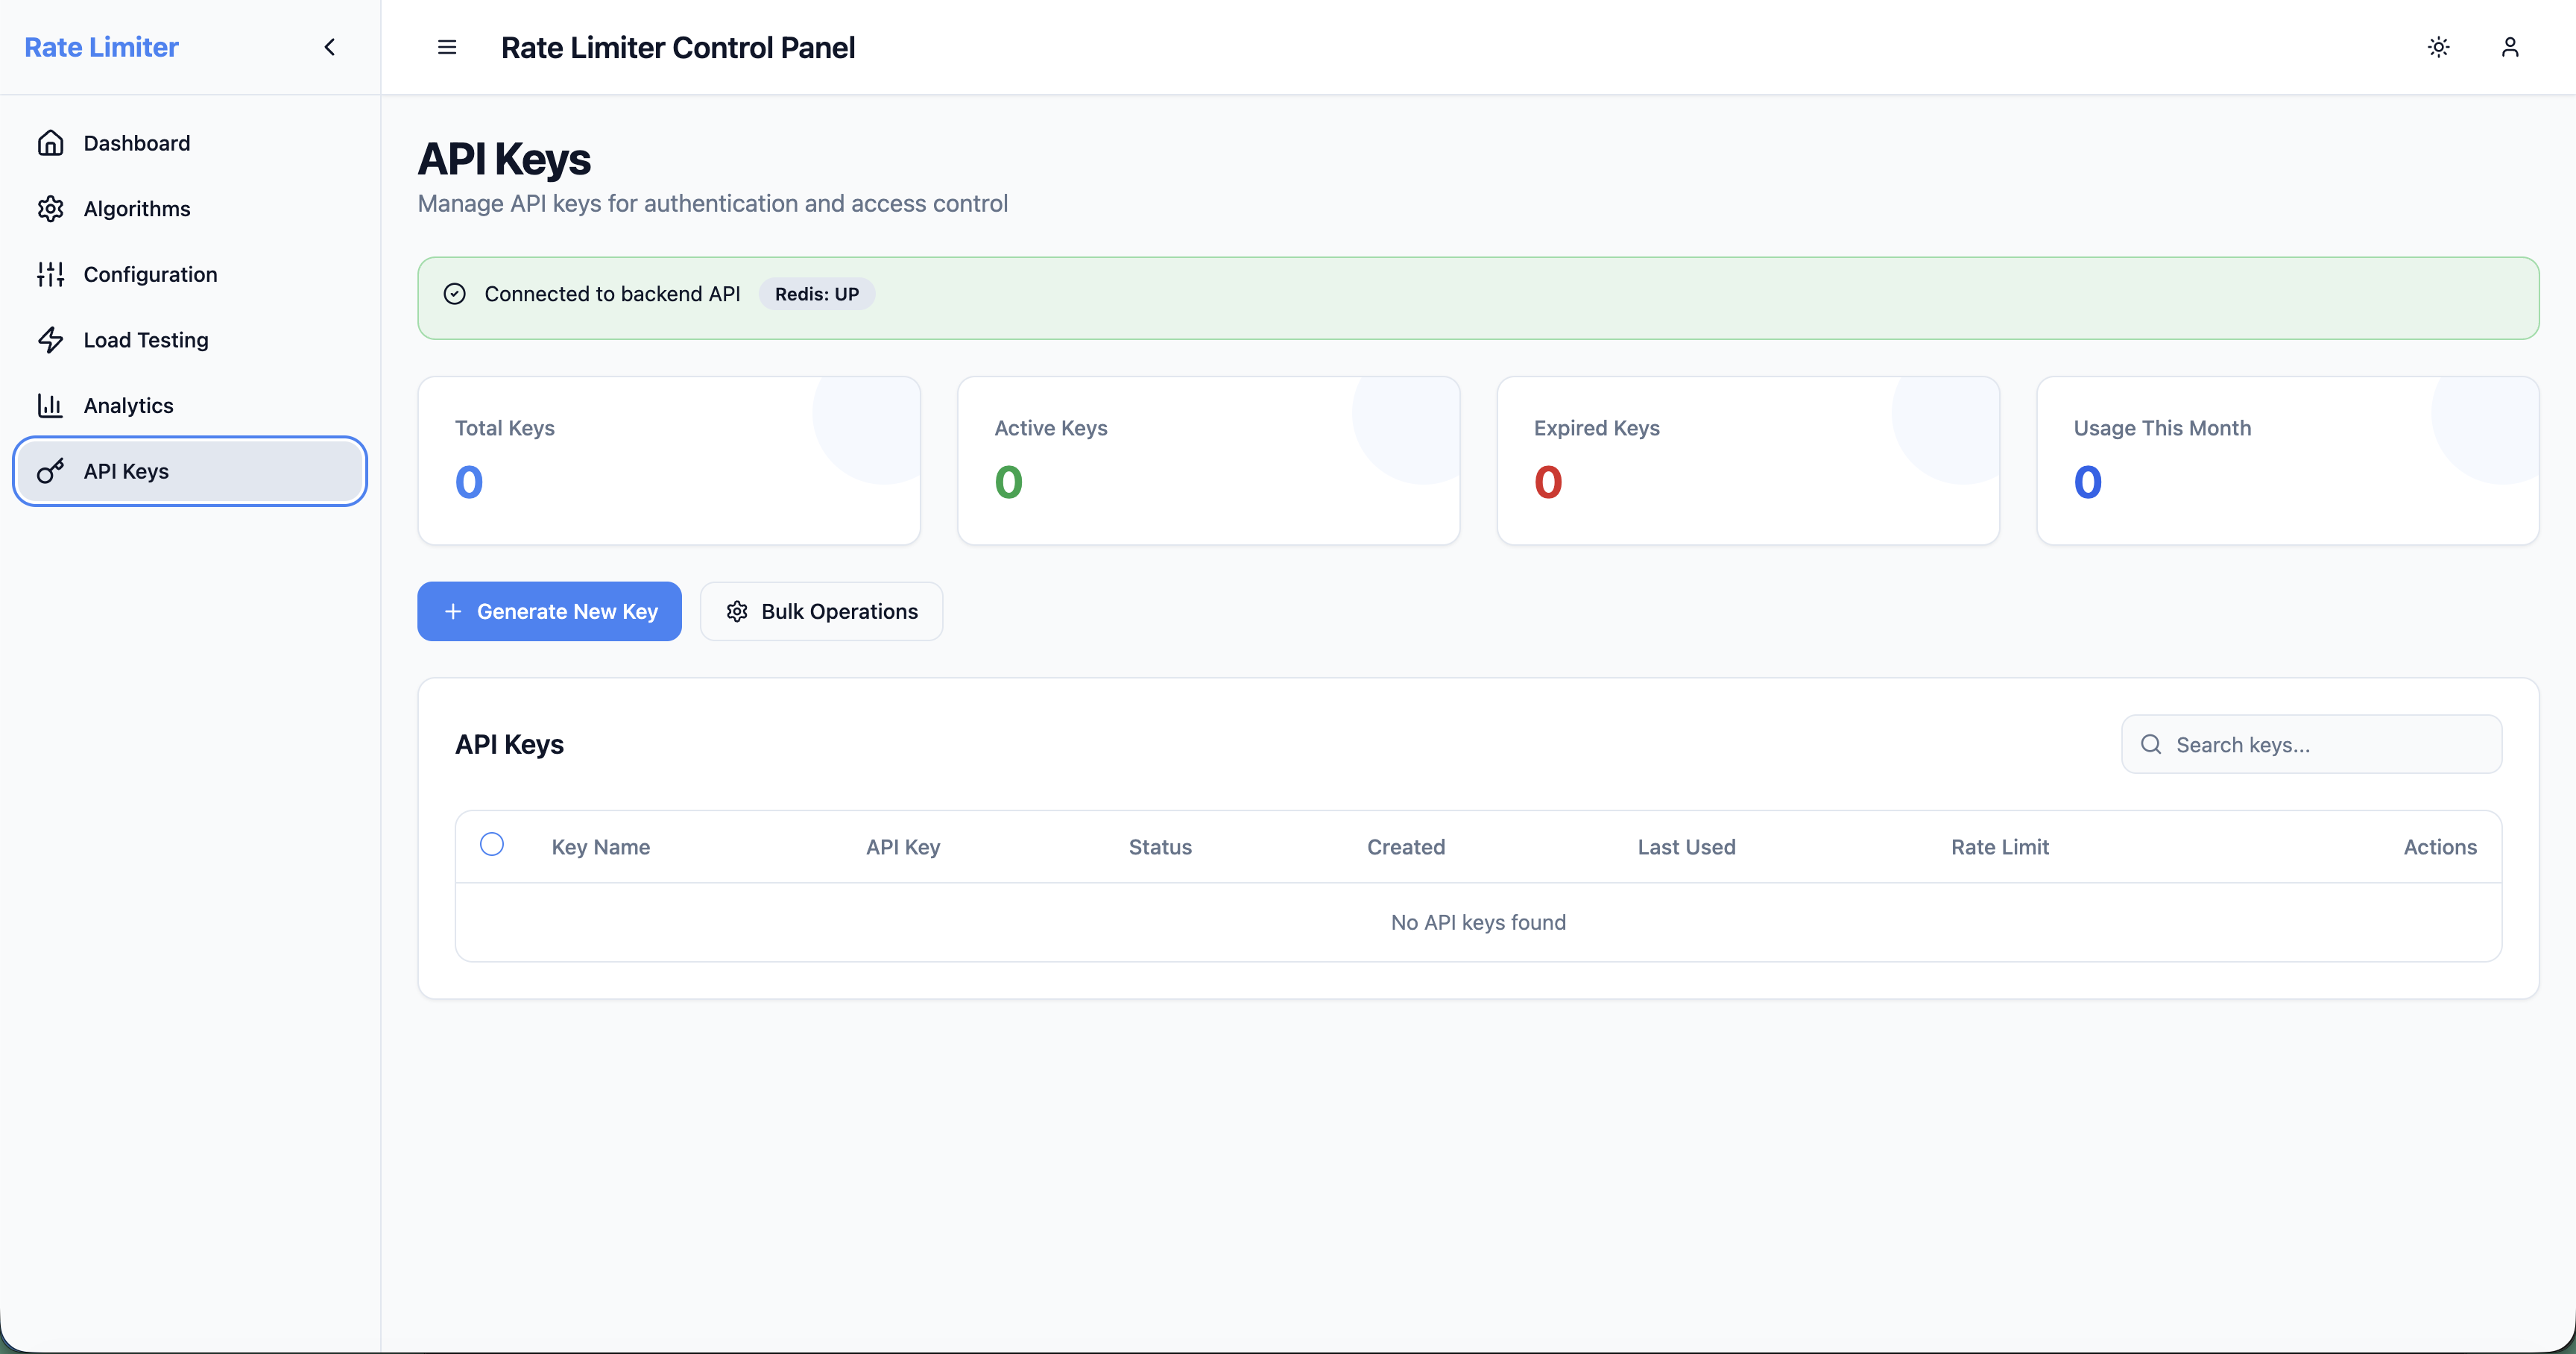The image size is (2576, 1354).
Task: Open API Keys via key icon
Action: pyautogui.click(x=50, y=471)
